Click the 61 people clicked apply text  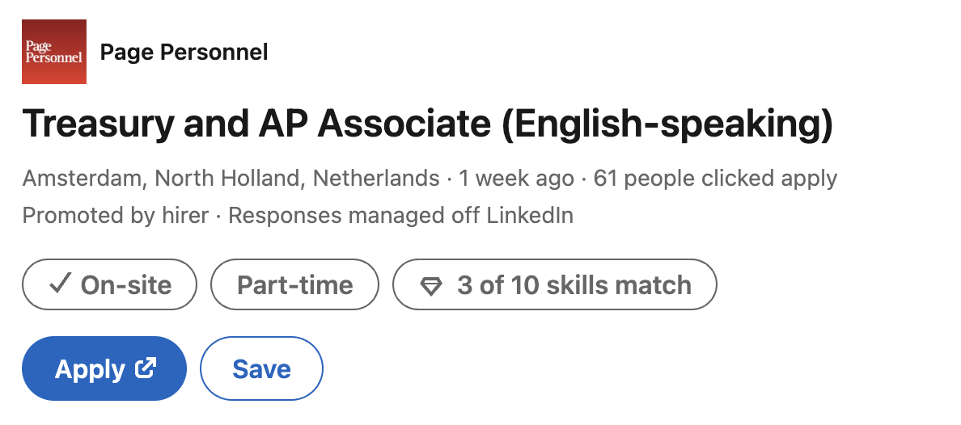click(x=715, y=179)
